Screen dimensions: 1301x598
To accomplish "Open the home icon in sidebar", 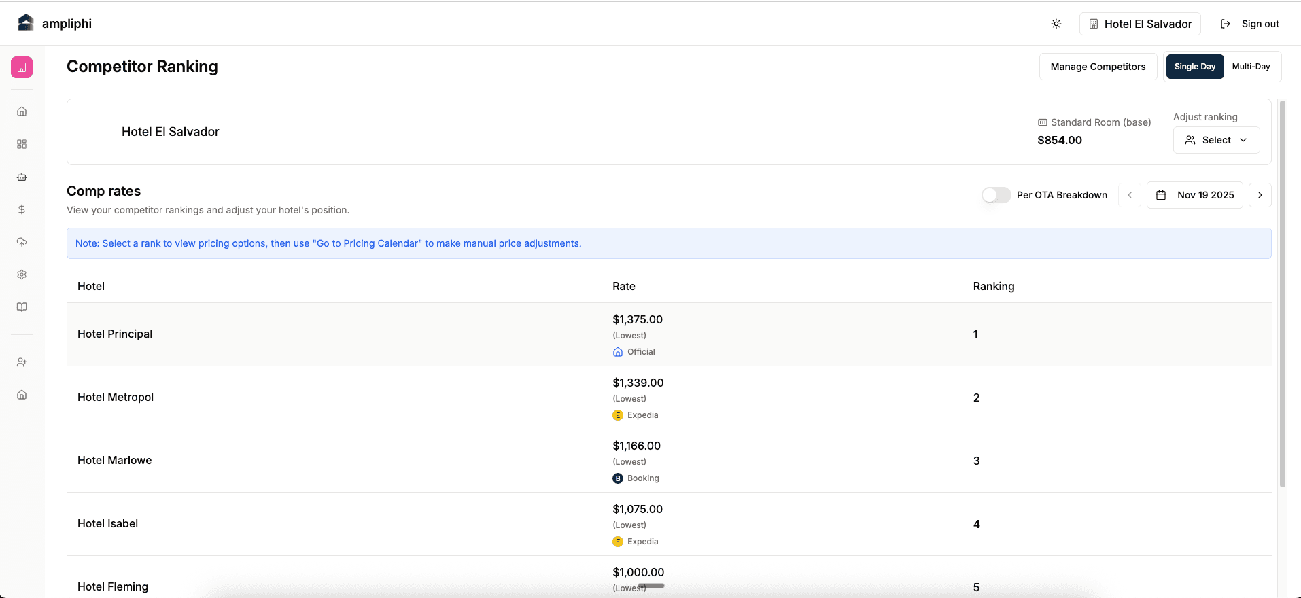I will [22, 111].
